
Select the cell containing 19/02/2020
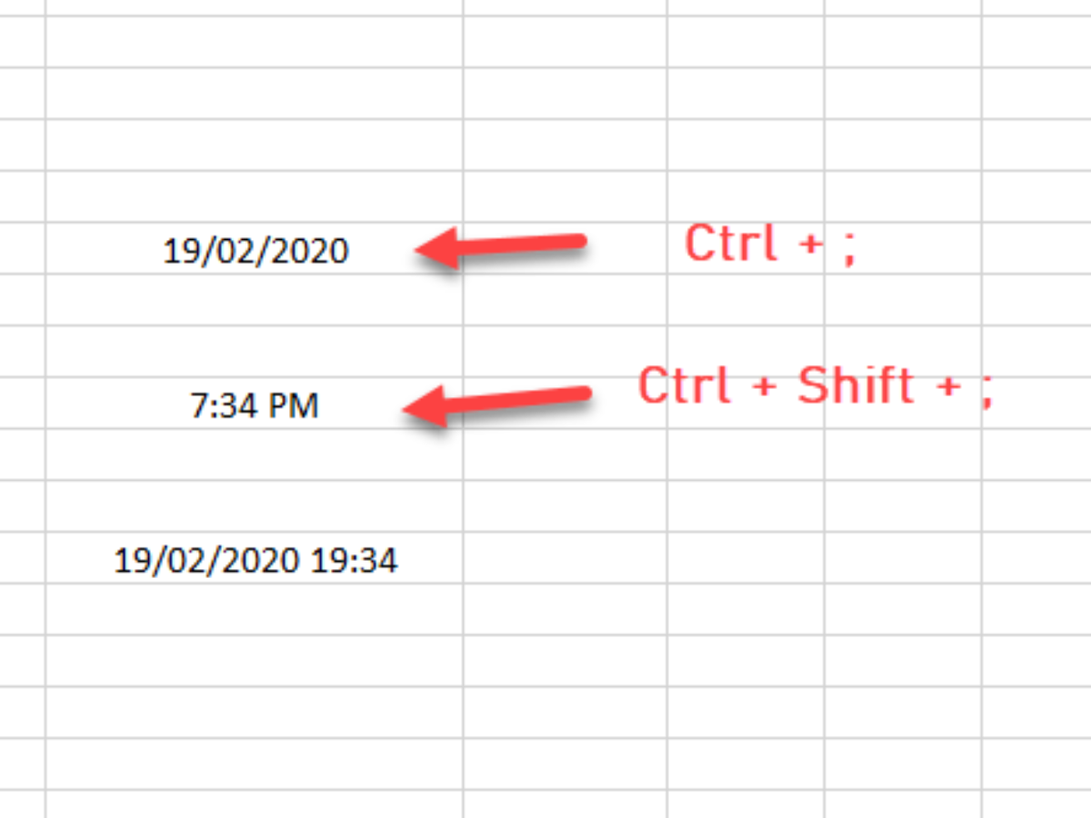(x=255, y=247)
